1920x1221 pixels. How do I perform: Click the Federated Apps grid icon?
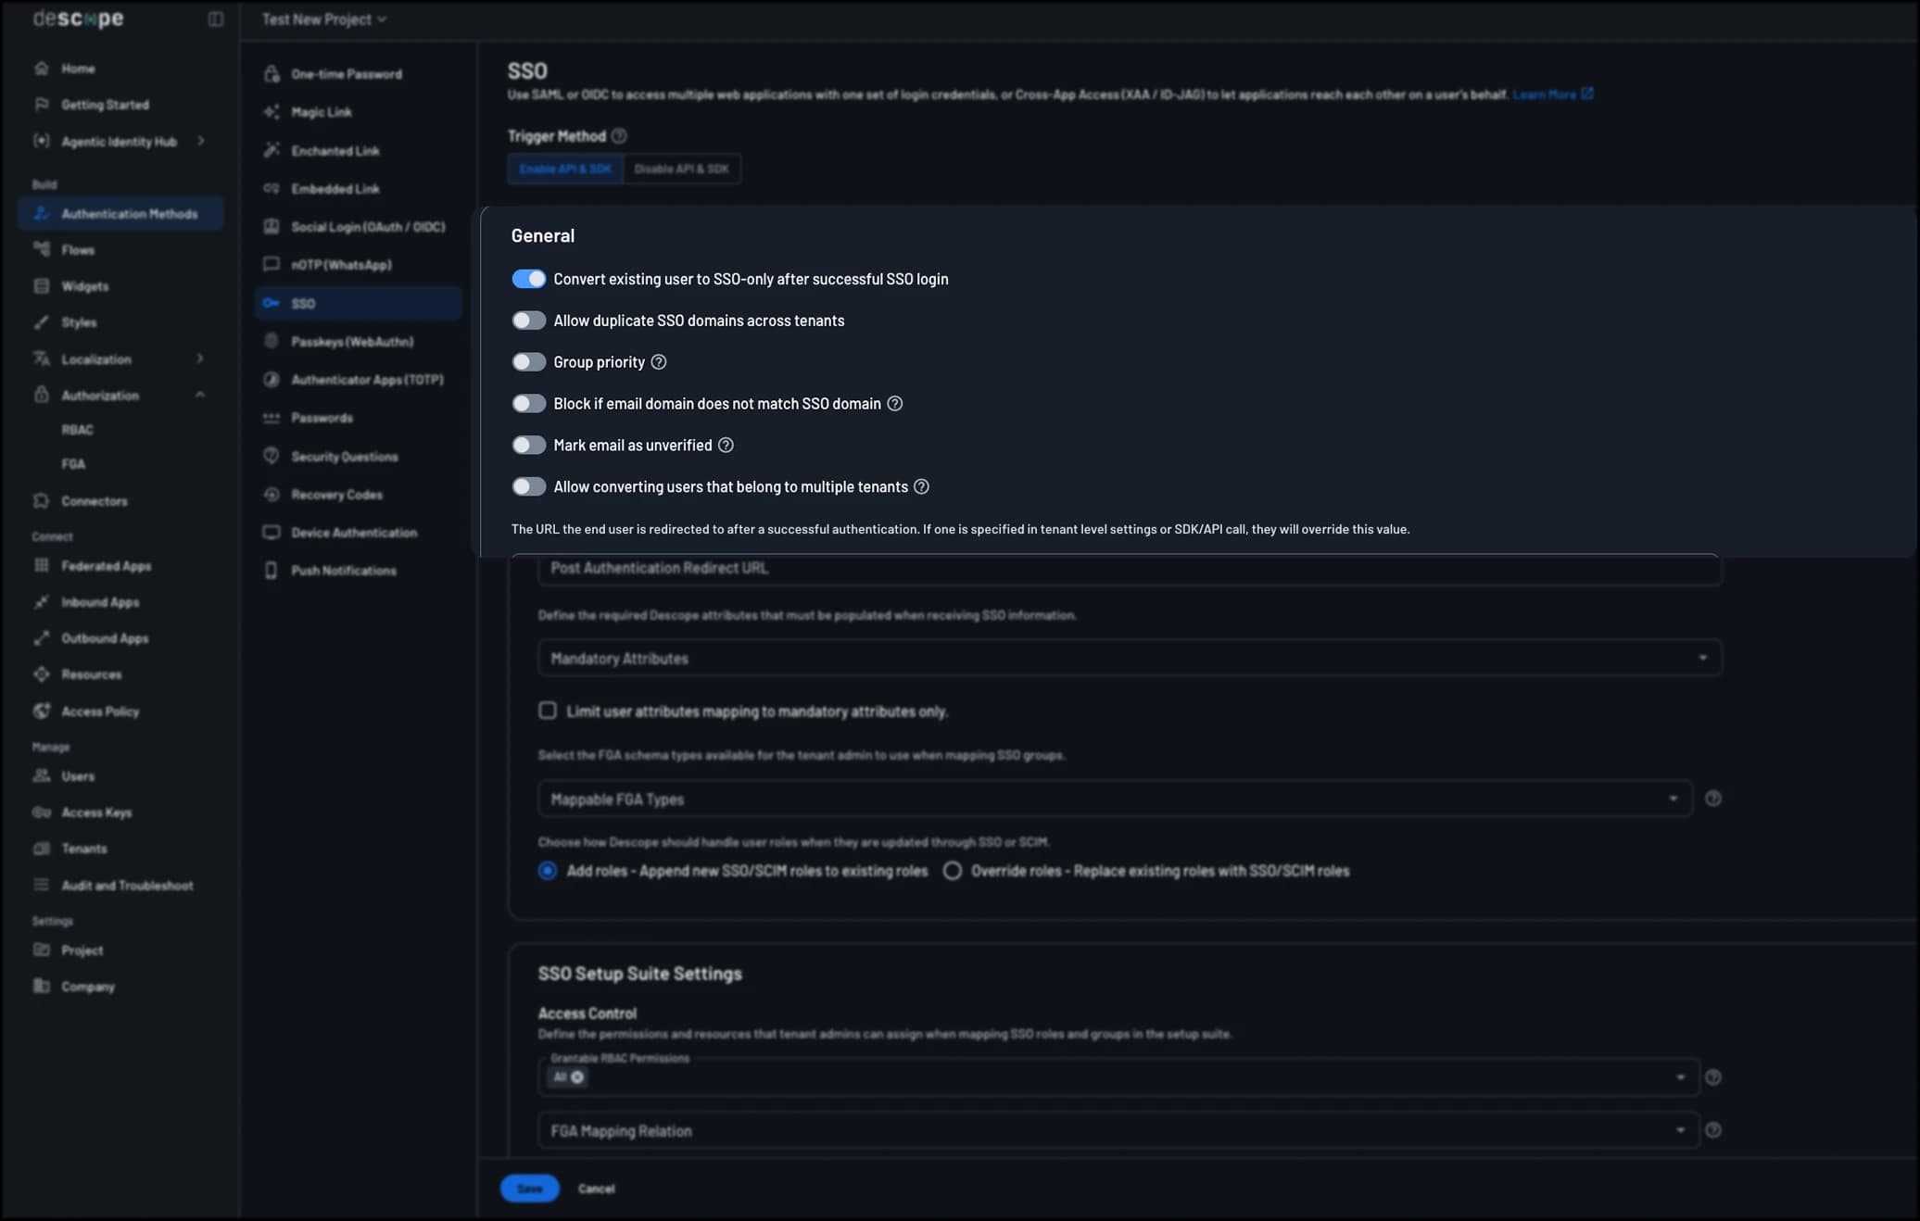click(x=41, y=565)
